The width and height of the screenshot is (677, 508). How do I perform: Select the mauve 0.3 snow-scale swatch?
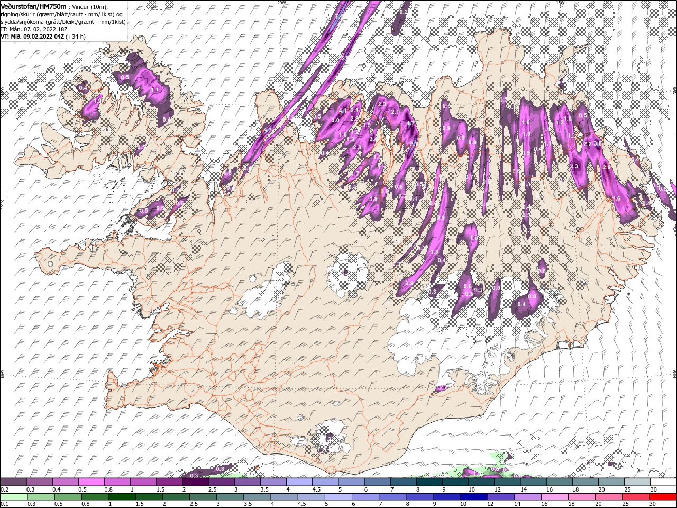(39, 482)
